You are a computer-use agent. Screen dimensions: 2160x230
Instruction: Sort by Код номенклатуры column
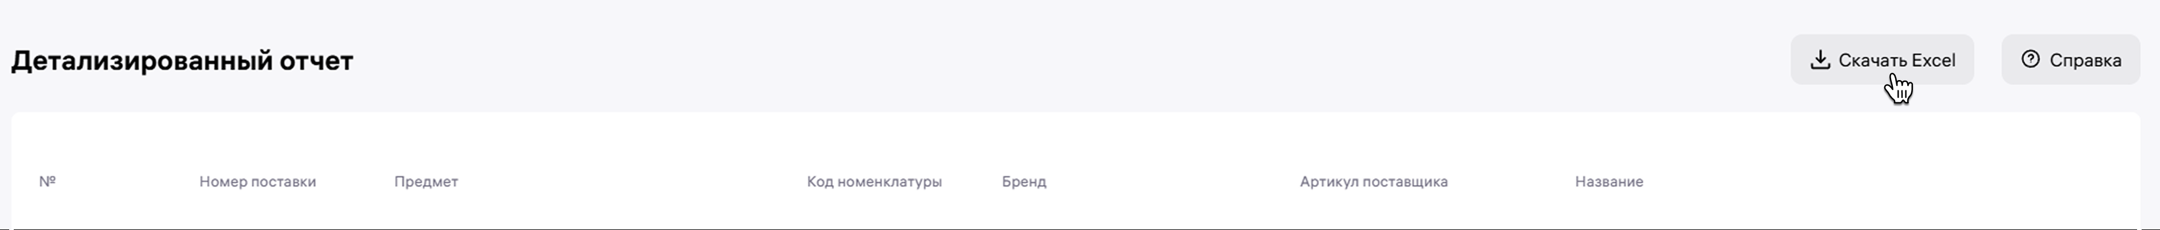(x=874, y=181)
